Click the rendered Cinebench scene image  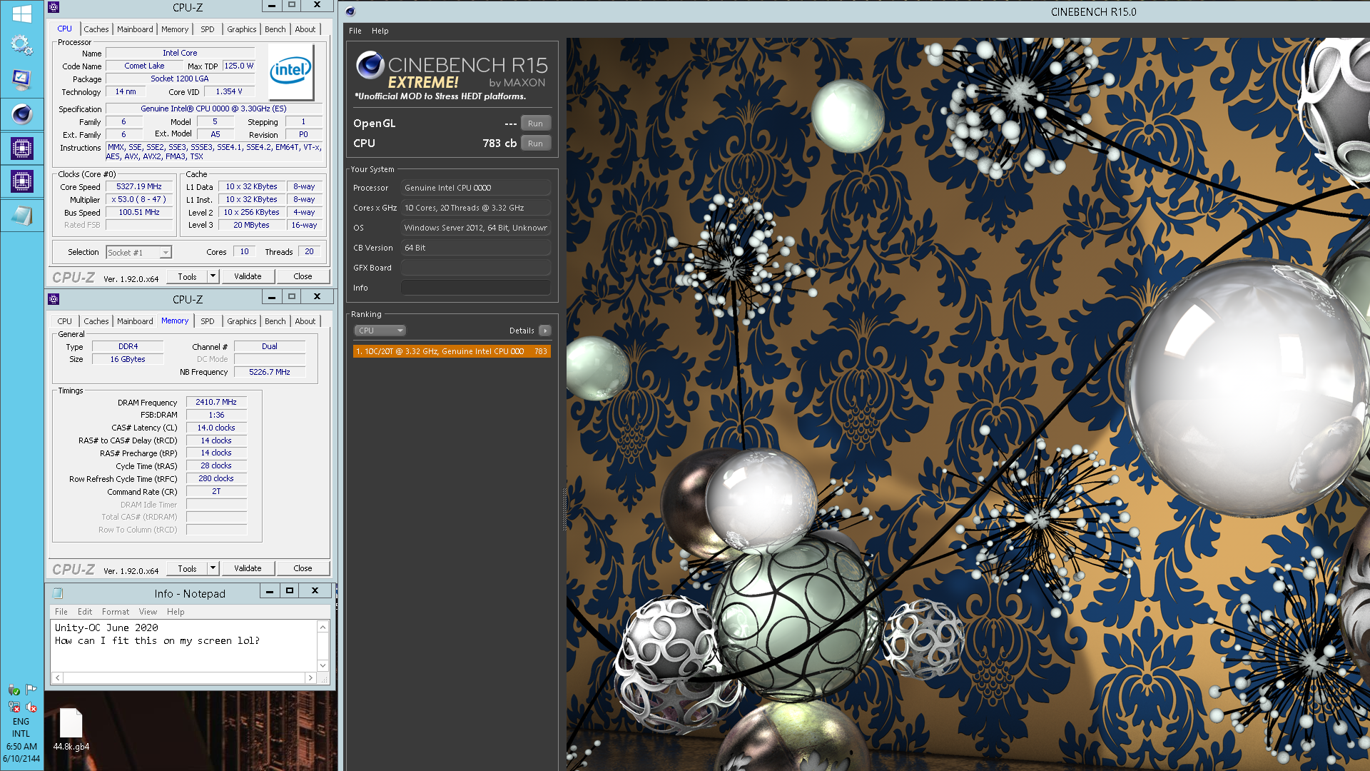968,404
